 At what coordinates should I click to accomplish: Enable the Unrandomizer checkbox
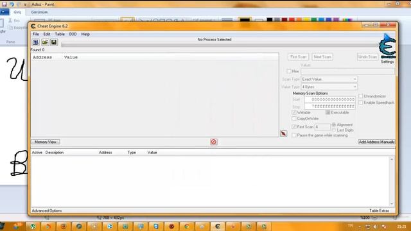click(361, 96)
